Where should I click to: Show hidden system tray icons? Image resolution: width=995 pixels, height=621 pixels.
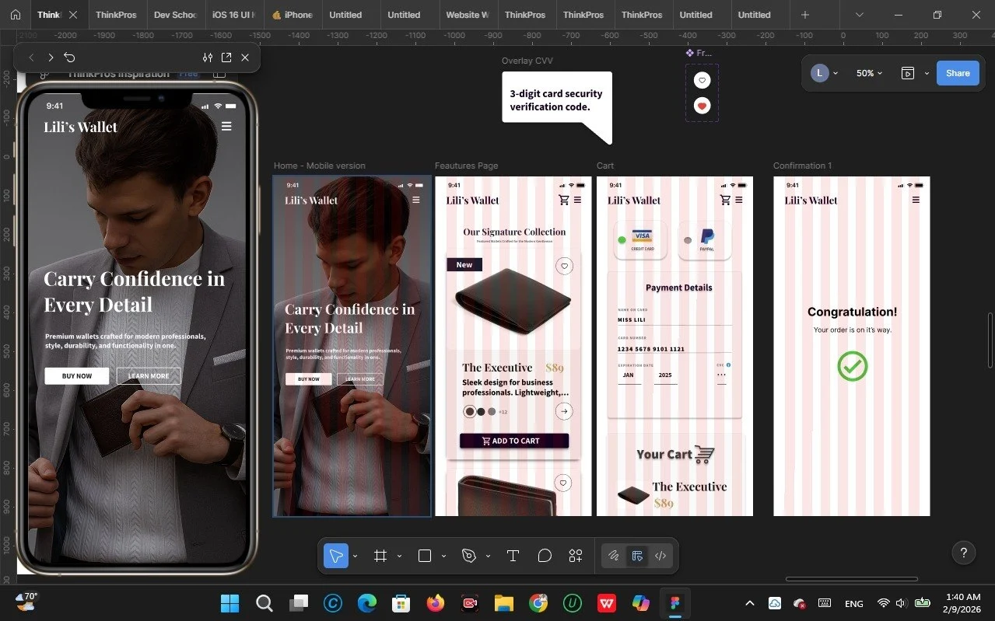(750, 603)
